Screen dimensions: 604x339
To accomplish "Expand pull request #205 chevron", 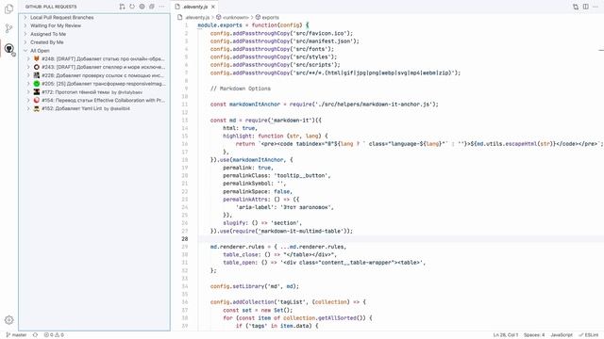I will (x=28, y=84).
